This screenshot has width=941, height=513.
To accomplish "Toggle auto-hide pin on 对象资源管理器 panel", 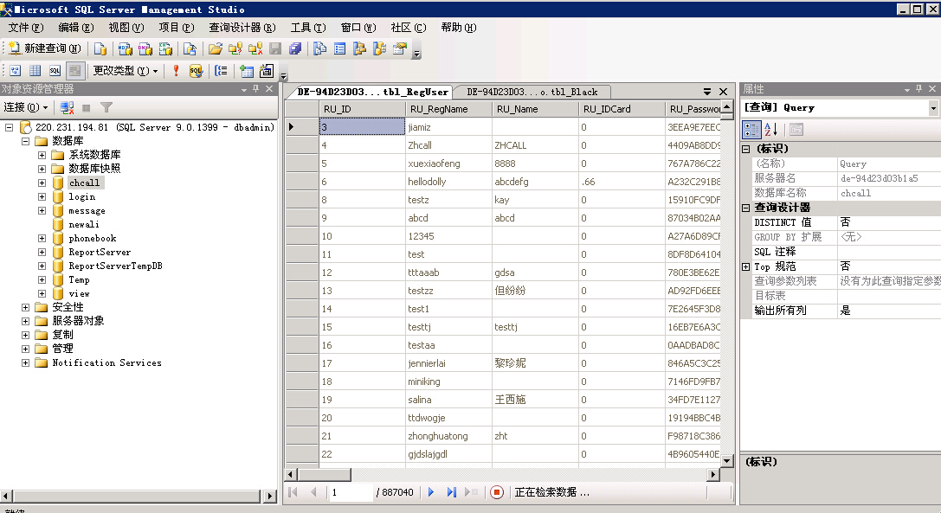I will 255,89.
